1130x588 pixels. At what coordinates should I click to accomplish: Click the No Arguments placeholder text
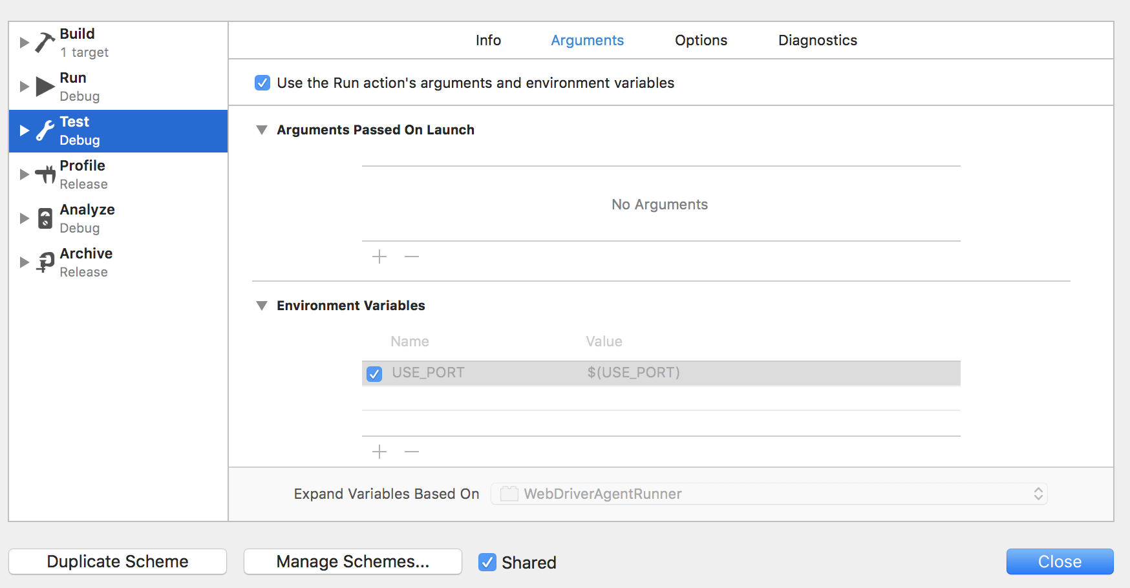pyautogui.click(x=659, y=204)
